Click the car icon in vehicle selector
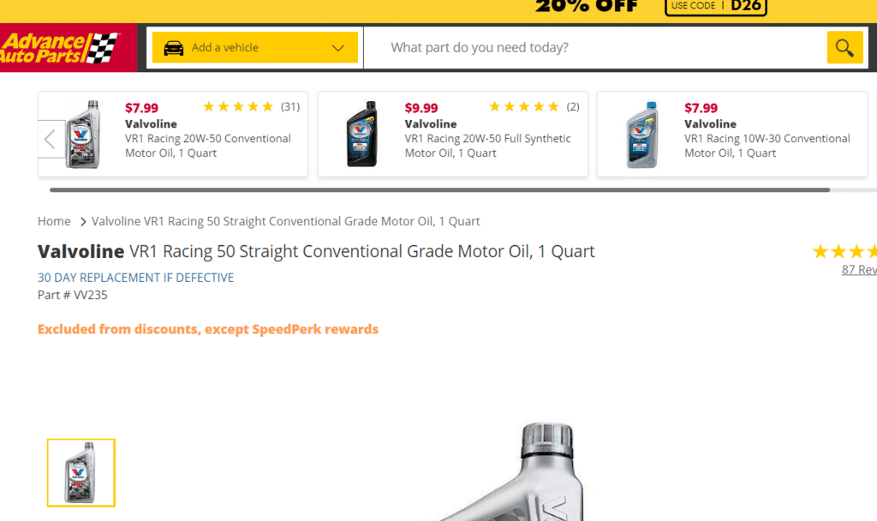This screenshot has width=877, height=521. pyautogui.click(x=173, y=48)
